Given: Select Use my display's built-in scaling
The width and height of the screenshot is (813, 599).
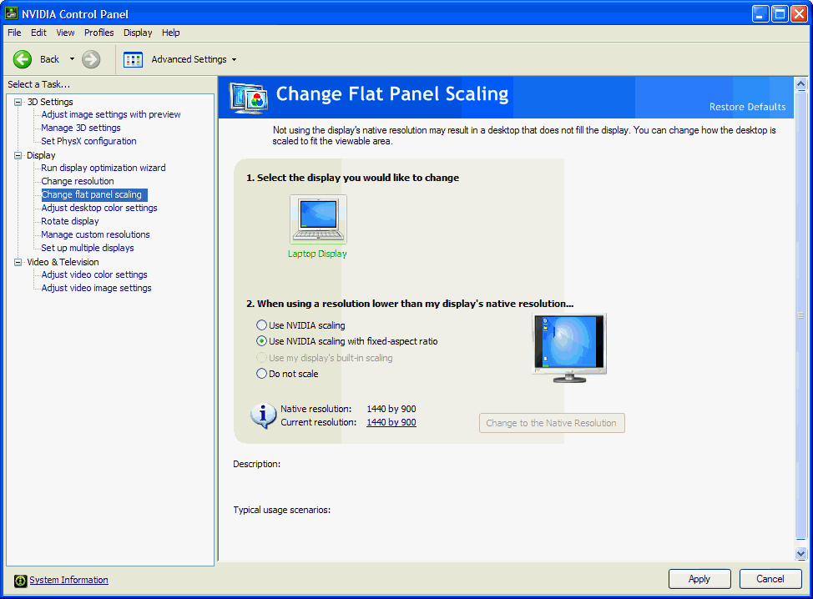Looking at the screenshot, I should 262,358.
